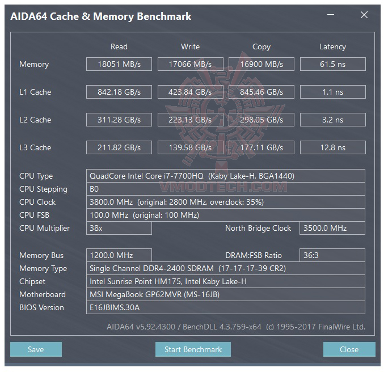Click the Memory Type label
388x372 pixels.
(x=43, y=269)
